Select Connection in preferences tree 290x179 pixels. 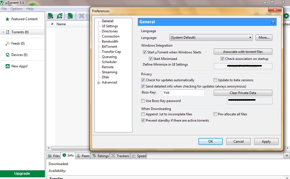(111, 36)
